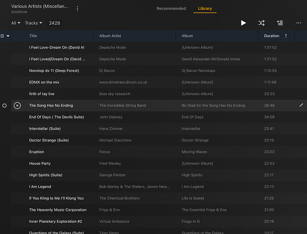Select track I Feel Loved/Dream On (David ...
307x234 pixels.
pos(57,59)
